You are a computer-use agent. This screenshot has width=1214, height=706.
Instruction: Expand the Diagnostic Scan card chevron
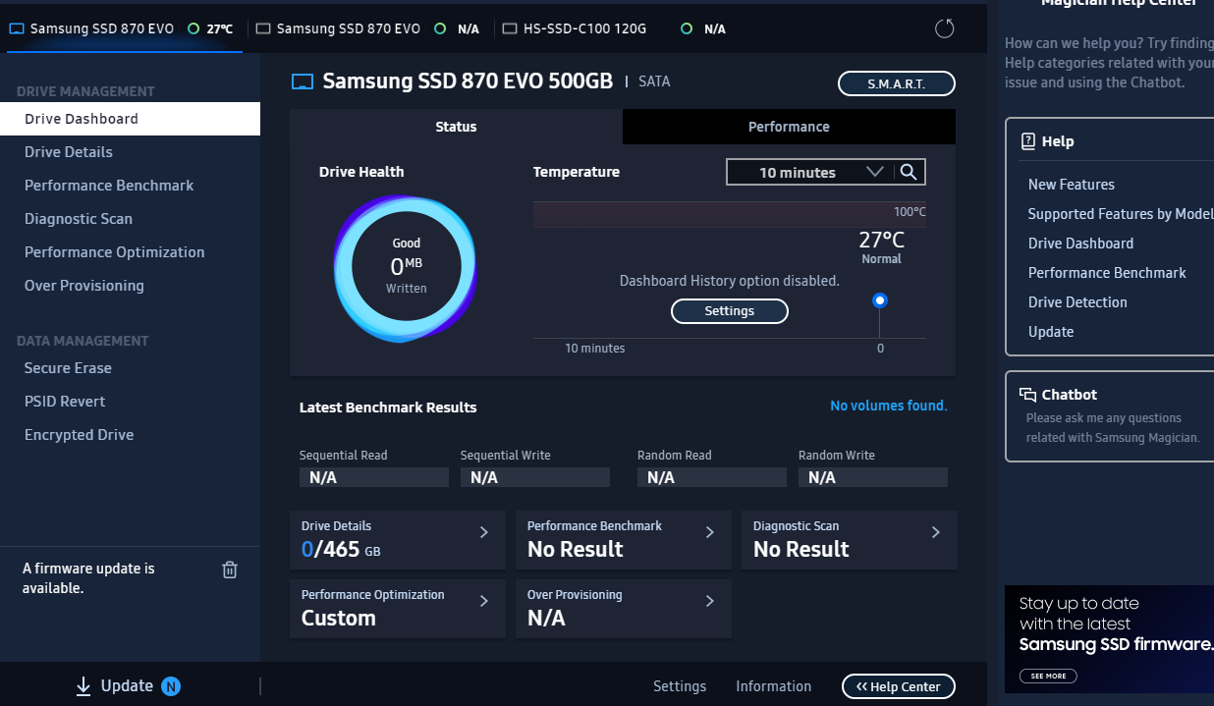click(x=935, y=532)
